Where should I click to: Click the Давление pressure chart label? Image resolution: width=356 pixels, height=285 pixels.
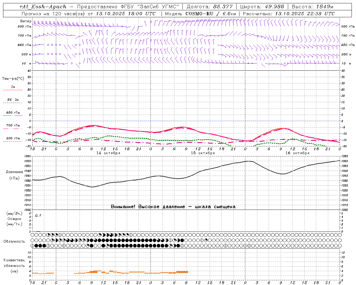[14, 172]
